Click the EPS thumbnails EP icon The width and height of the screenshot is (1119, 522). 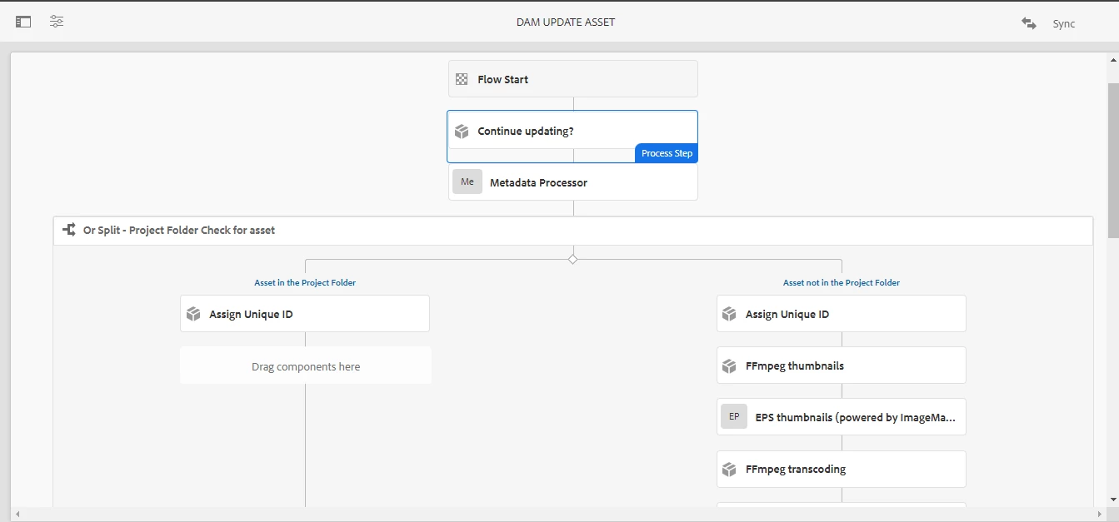tap(734, 417)
